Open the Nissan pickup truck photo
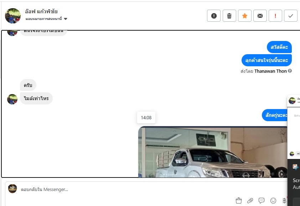Screen dimensions: 300x206 pyautogui.click(x=213, y=152)
